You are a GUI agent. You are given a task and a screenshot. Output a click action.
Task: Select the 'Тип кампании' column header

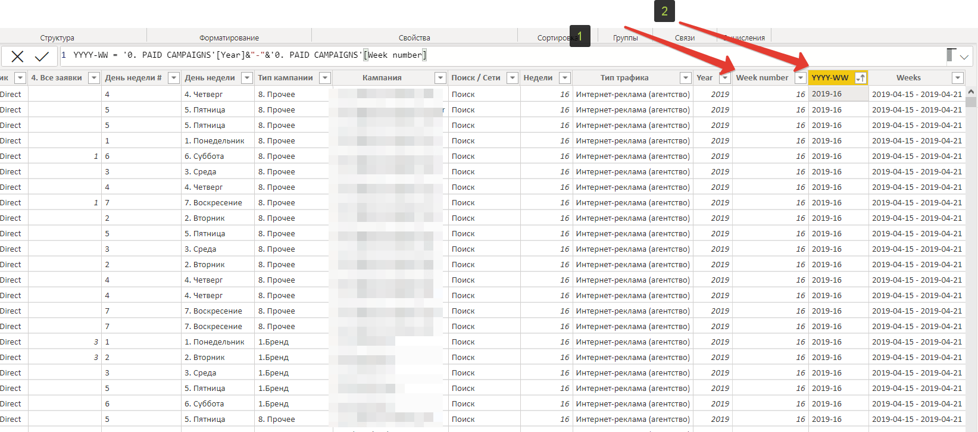[x=285, y=78]
